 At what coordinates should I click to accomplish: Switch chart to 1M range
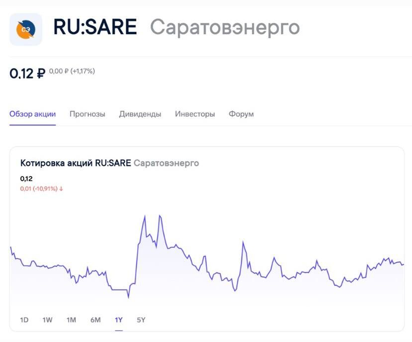coord(71,320)
